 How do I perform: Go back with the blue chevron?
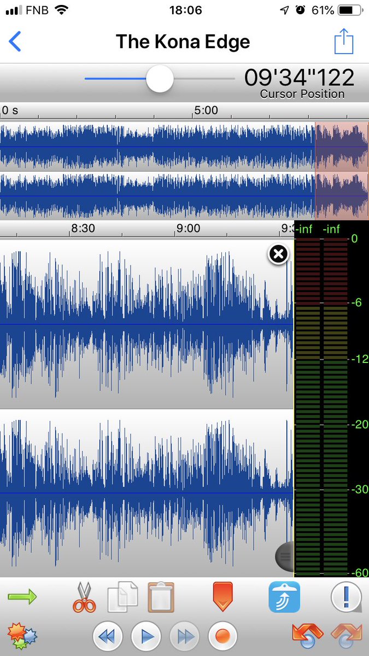[x=15, y=42]
